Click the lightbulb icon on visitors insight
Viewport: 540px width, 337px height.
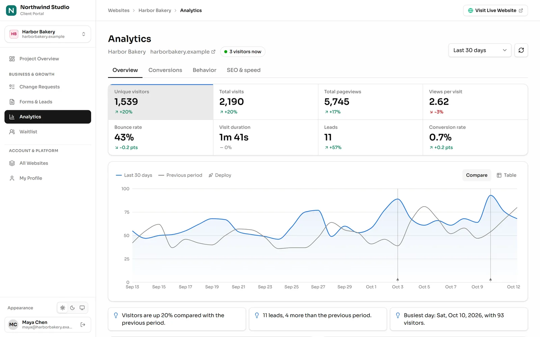tap(116, 315)
